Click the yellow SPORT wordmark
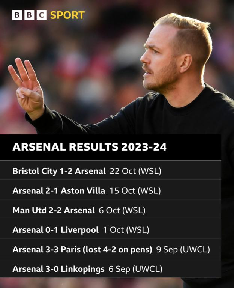Viewport: 234px width, 288px height. tap(67, 15)
